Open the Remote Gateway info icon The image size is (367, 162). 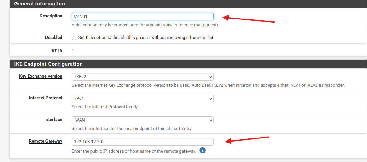coord(203,150)
